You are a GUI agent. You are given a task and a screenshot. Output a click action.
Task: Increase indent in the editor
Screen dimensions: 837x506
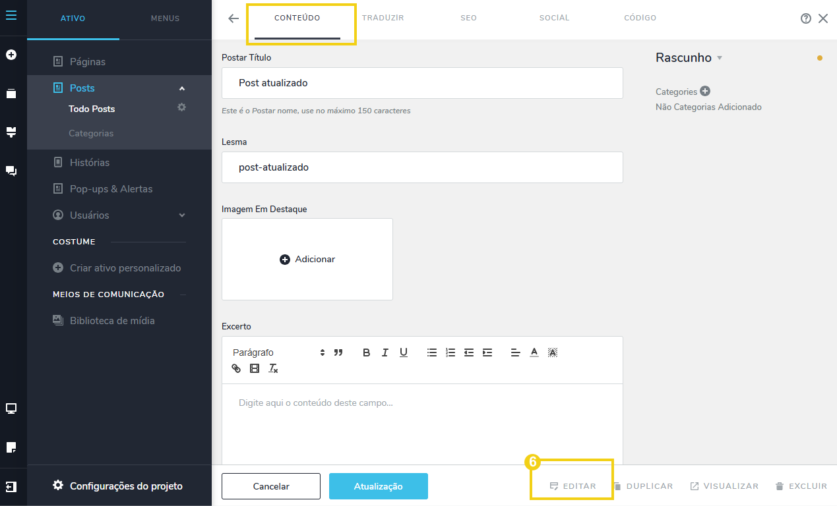click(x=487, y=352)
